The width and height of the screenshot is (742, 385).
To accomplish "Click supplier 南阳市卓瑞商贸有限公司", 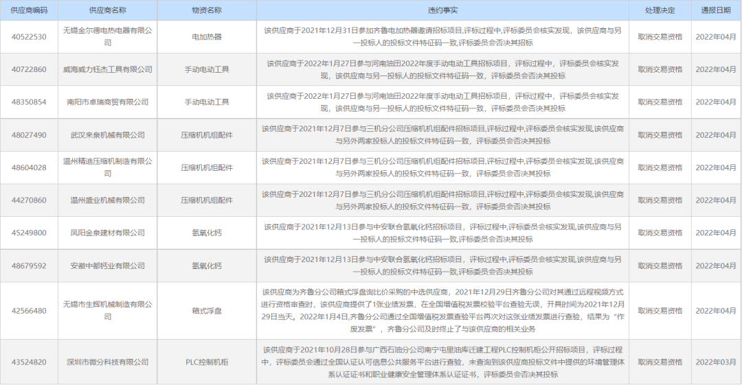I will pos(107,102).
